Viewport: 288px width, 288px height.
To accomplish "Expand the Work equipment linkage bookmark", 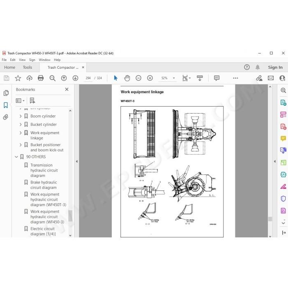I will click(21, 133).
